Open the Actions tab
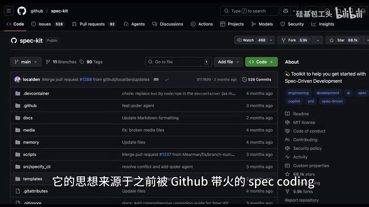 [202, 24]
